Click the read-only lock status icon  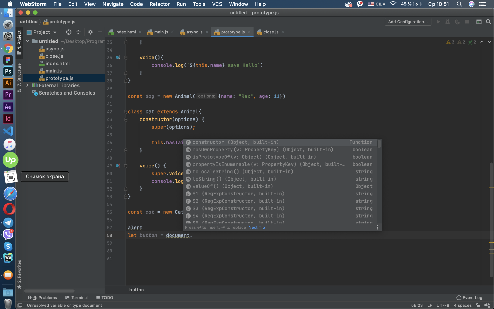point(478,305)
